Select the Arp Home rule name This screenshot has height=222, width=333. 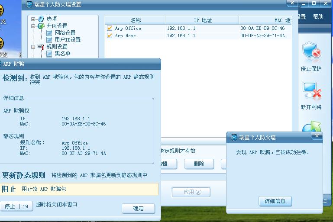coord(125,35)
